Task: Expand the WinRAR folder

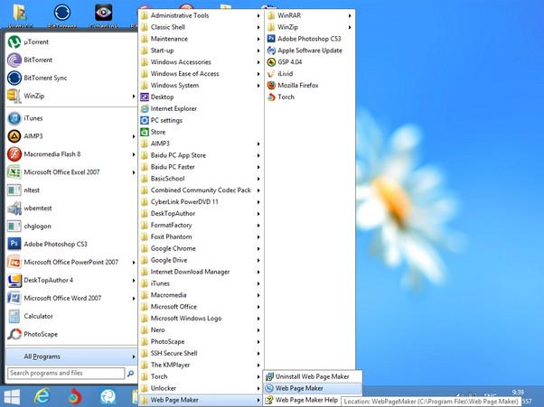Action: pyautogui.click(x=310, y=15)
